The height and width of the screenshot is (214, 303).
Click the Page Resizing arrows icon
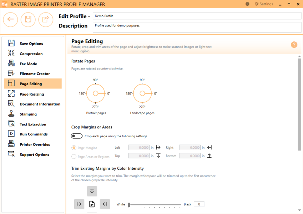tap(11, 93)
